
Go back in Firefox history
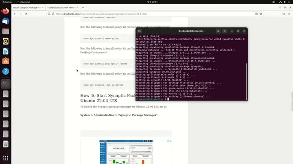point(15,14)
